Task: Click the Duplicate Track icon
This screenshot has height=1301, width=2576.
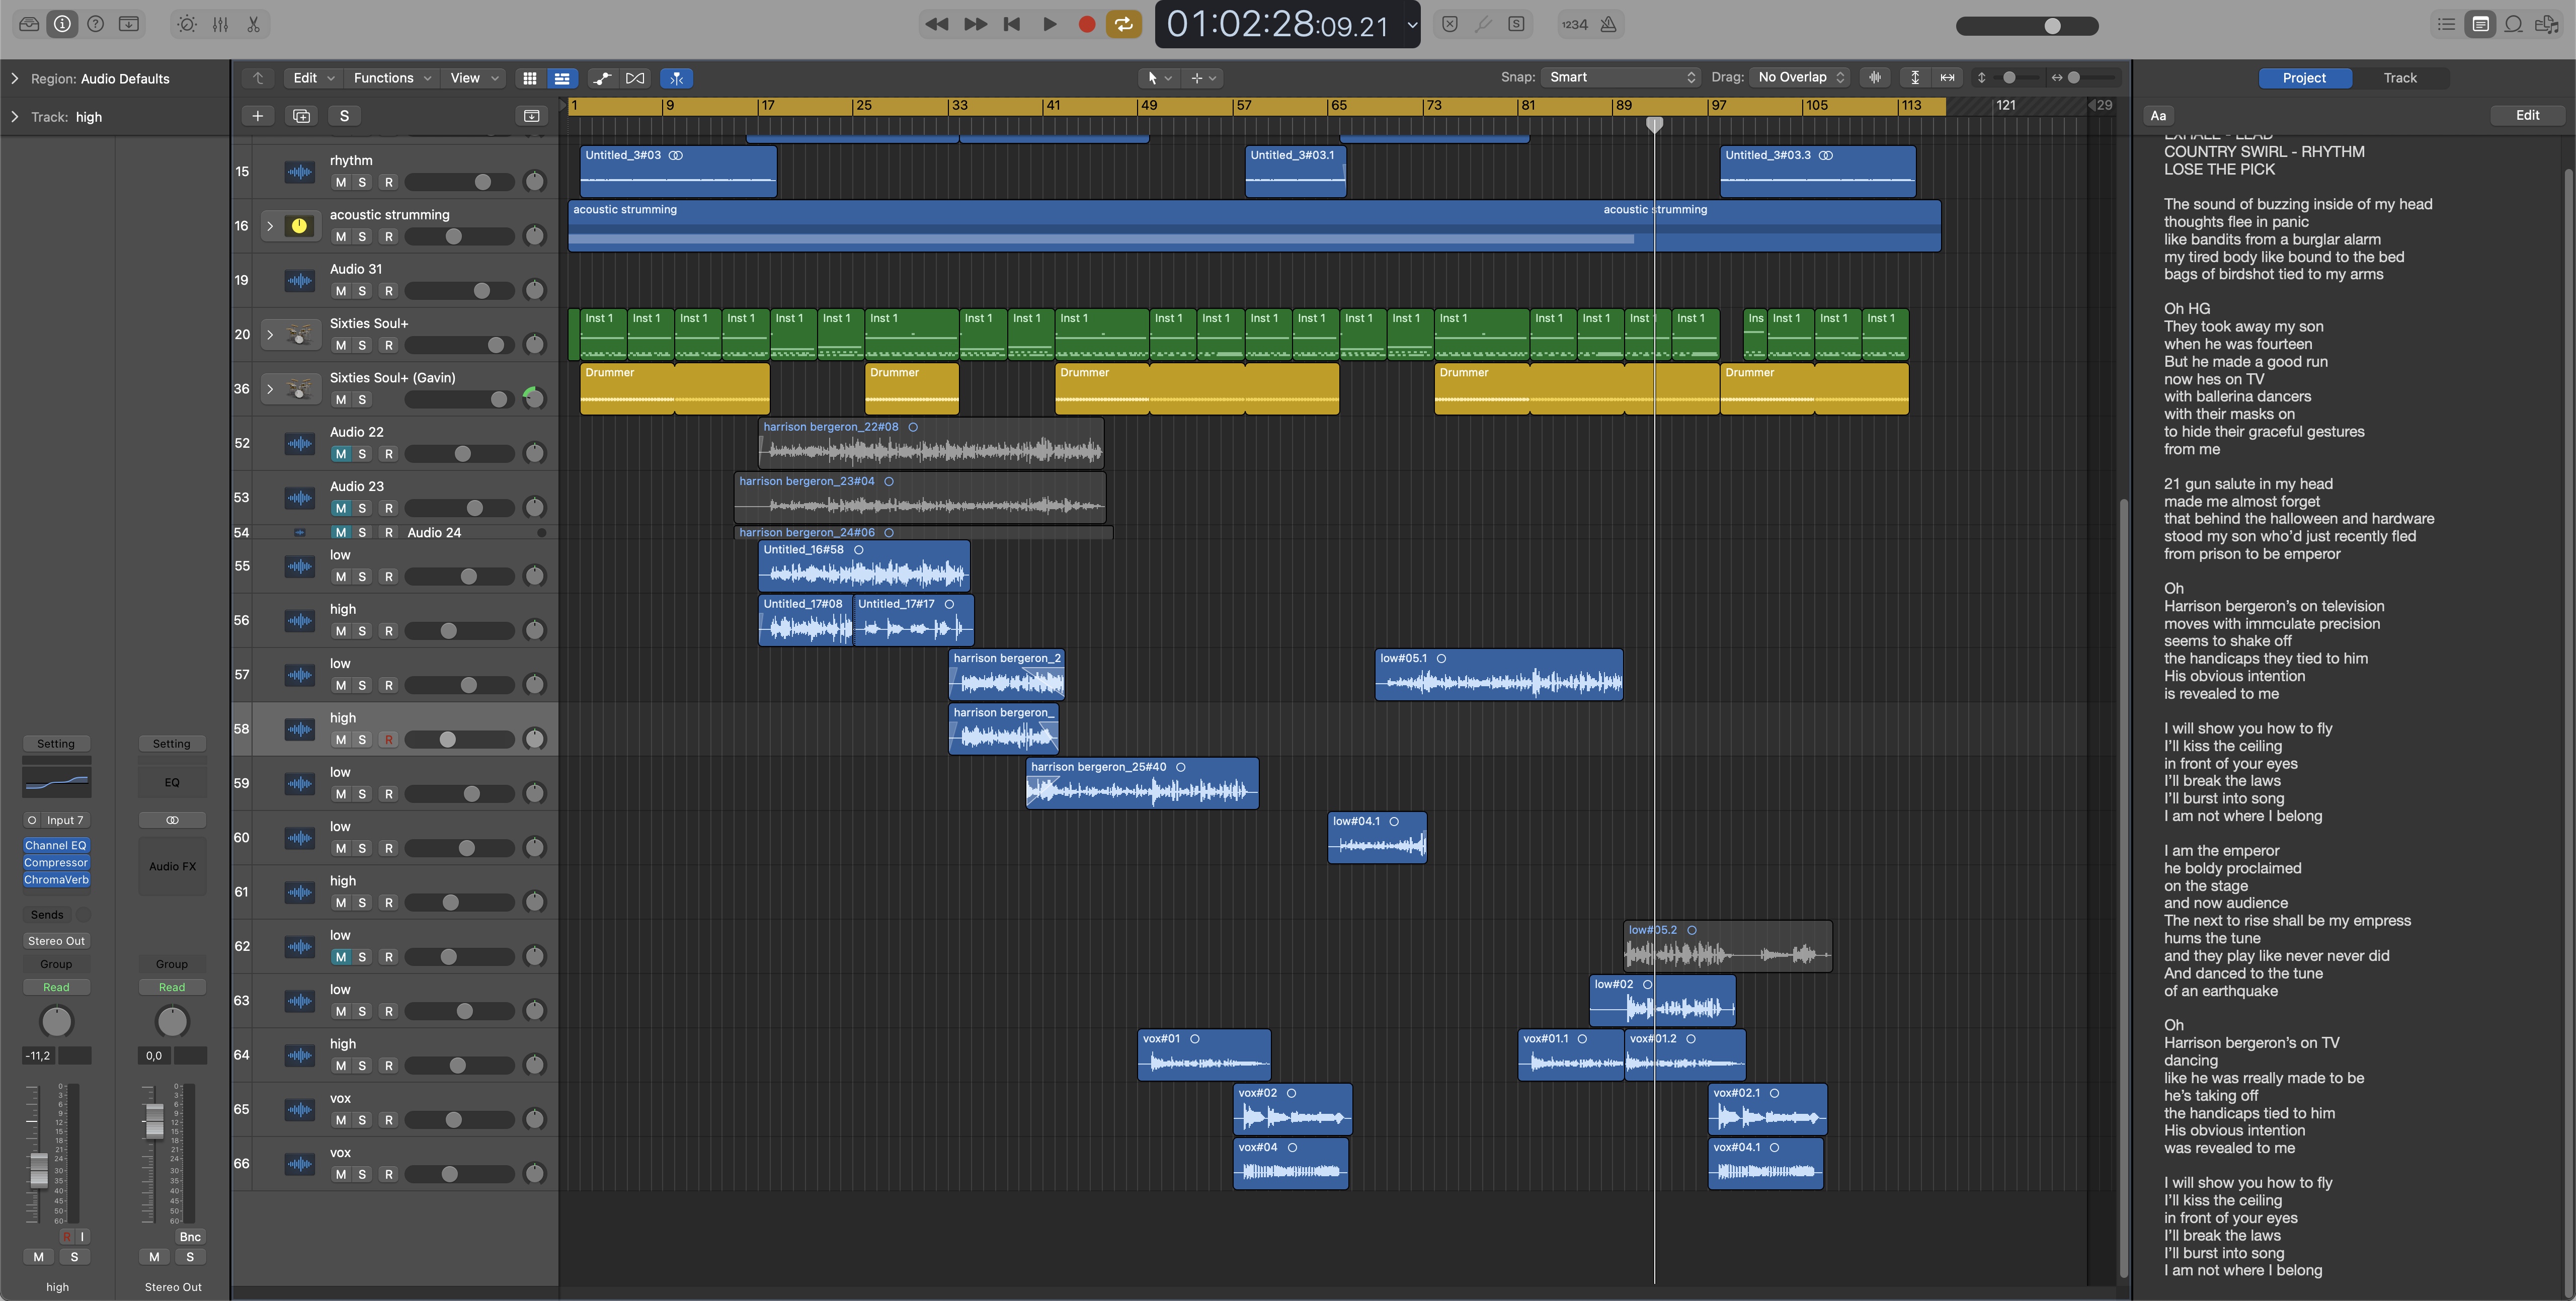Action: coord(301,116)
